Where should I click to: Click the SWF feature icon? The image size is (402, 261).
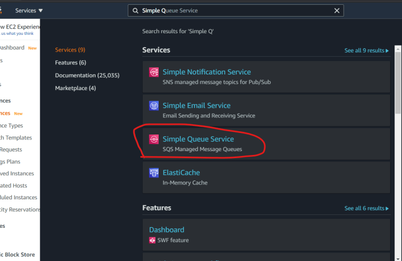(x=152, y=240)
